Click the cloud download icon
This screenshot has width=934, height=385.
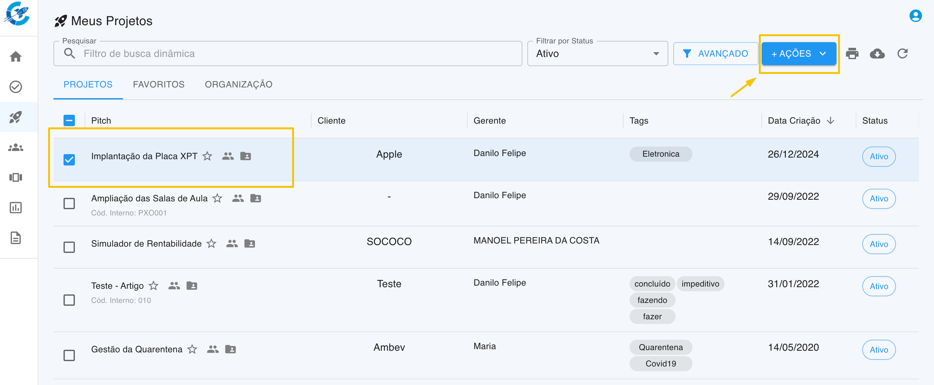[x=877, y=54]
